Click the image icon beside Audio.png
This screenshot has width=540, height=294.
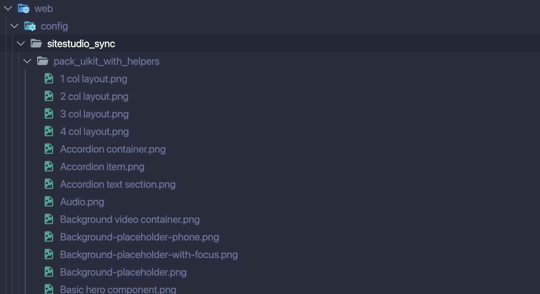coord(48,201)
